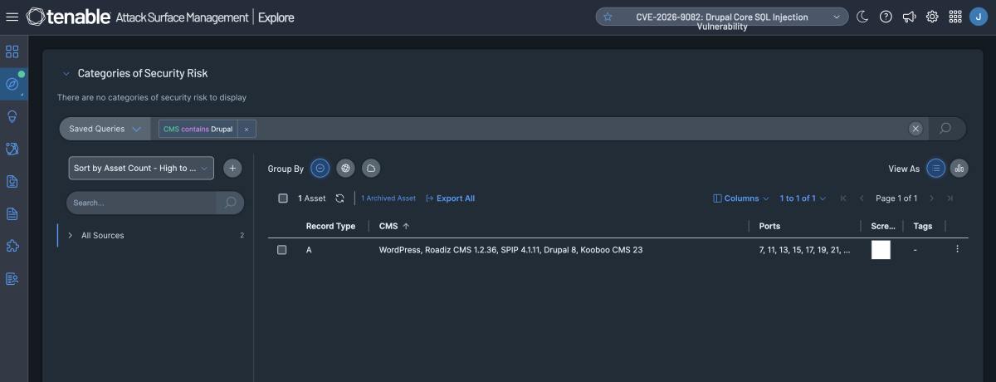Open row actions kebab menu for record A
The width and height of the screenshot is (996, 382).
coord(957,249)
